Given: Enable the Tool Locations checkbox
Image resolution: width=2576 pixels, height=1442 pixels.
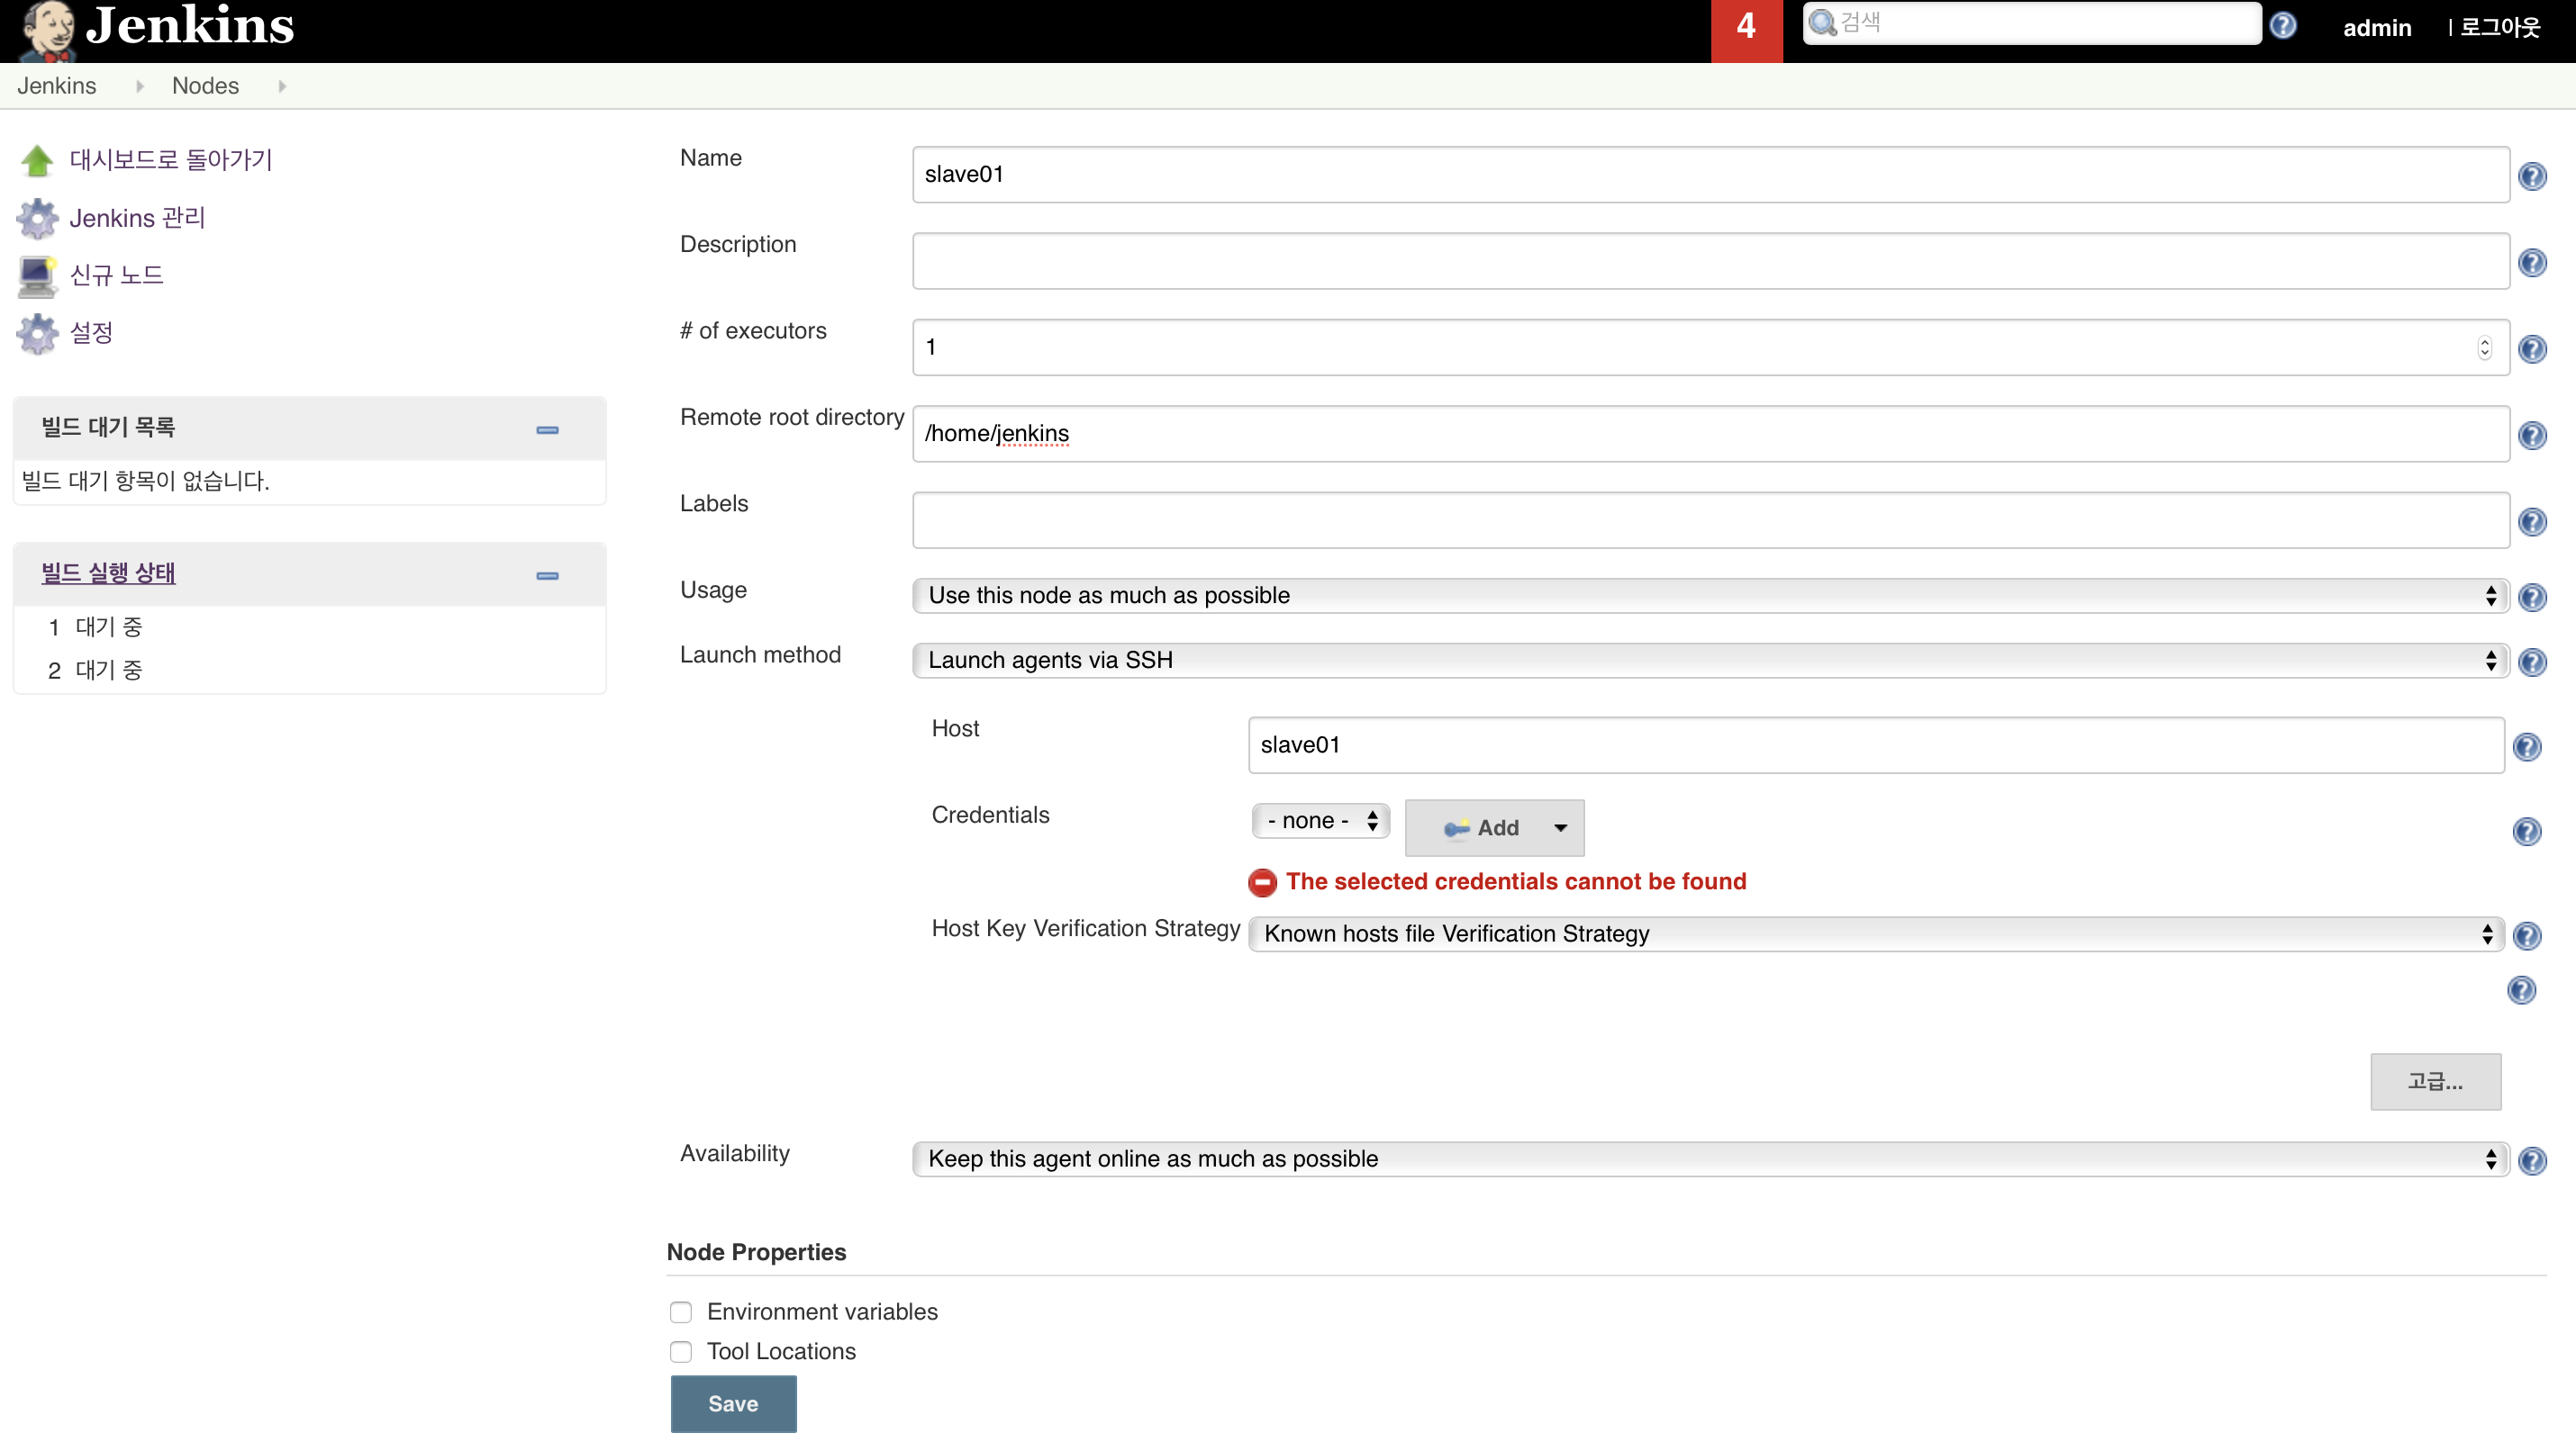Looking at the screenshot, I should click(681, 1352).
